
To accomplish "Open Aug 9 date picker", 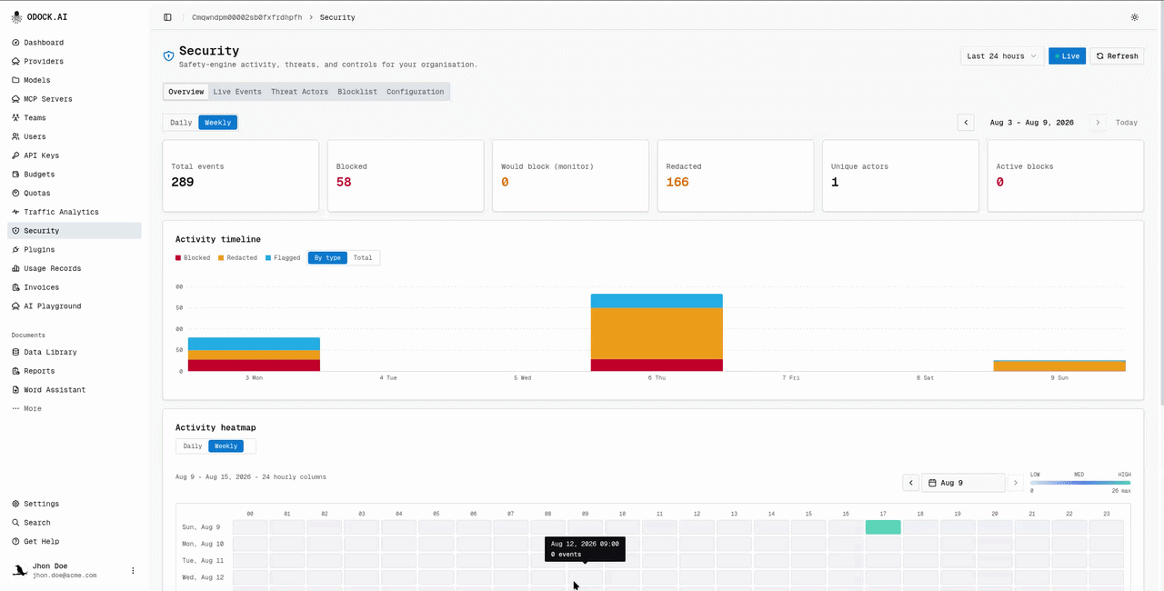I will click(x=963, y=483).
